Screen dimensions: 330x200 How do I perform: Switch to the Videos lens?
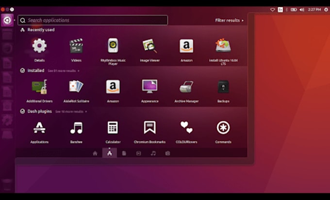pyautogui.click(x=138, y=153)
